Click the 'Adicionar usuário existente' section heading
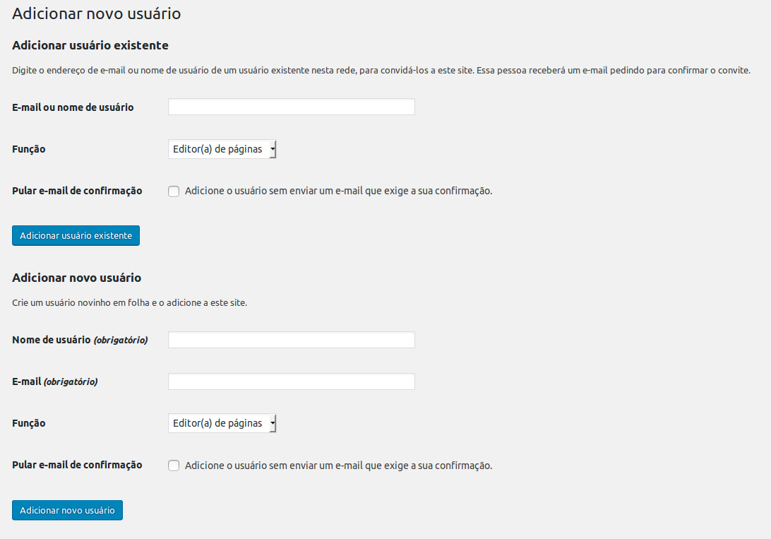This screenshot has height=539, width=771. (90, 45)
